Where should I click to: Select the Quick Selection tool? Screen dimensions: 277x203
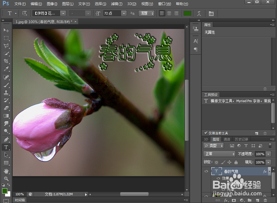coord(6,53)
